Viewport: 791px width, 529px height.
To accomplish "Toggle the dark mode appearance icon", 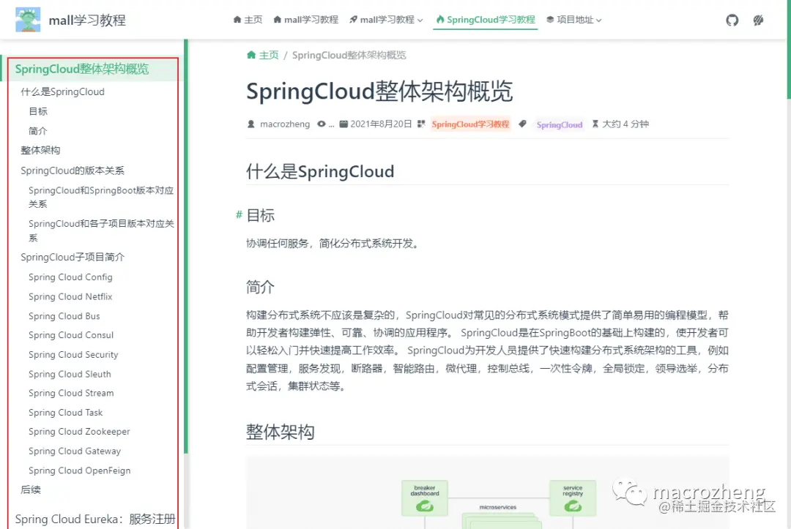I will tap(758, 20).
